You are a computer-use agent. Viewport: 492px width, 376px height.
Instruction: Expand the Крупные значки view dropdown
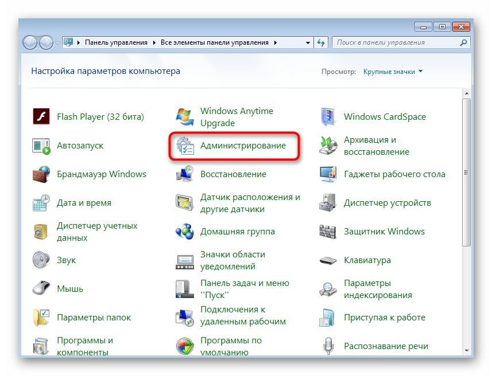point(393,72)
